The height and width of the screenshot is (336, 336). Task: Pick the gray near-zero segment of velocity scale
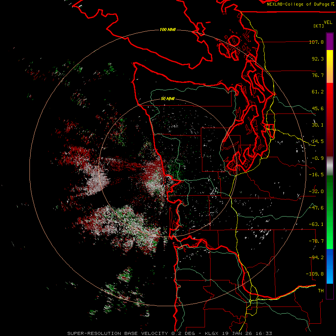(x=330, y=166)
